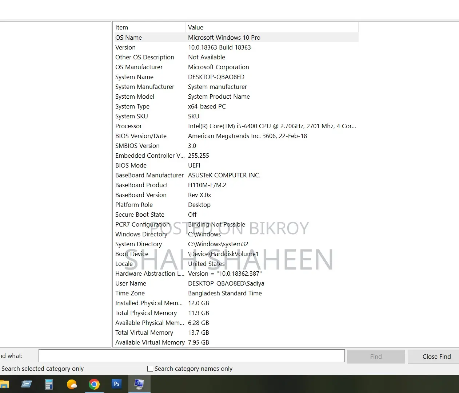Click the value x64-based PC

[x=207, y=106]
